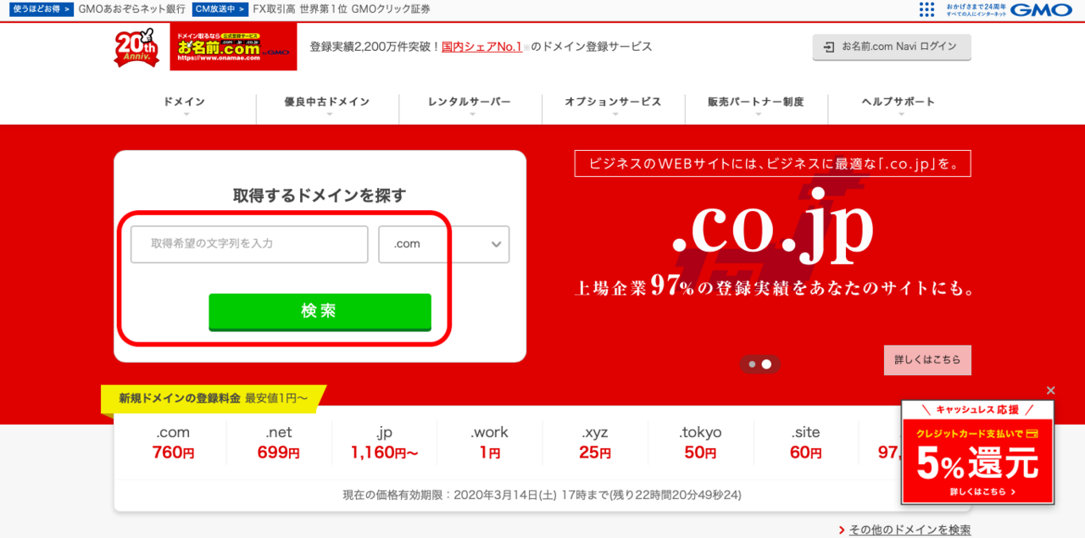The image size is (1085, 538).
Task: Click the お名前.com Navi ログイン button
Action: pos(891,47)
